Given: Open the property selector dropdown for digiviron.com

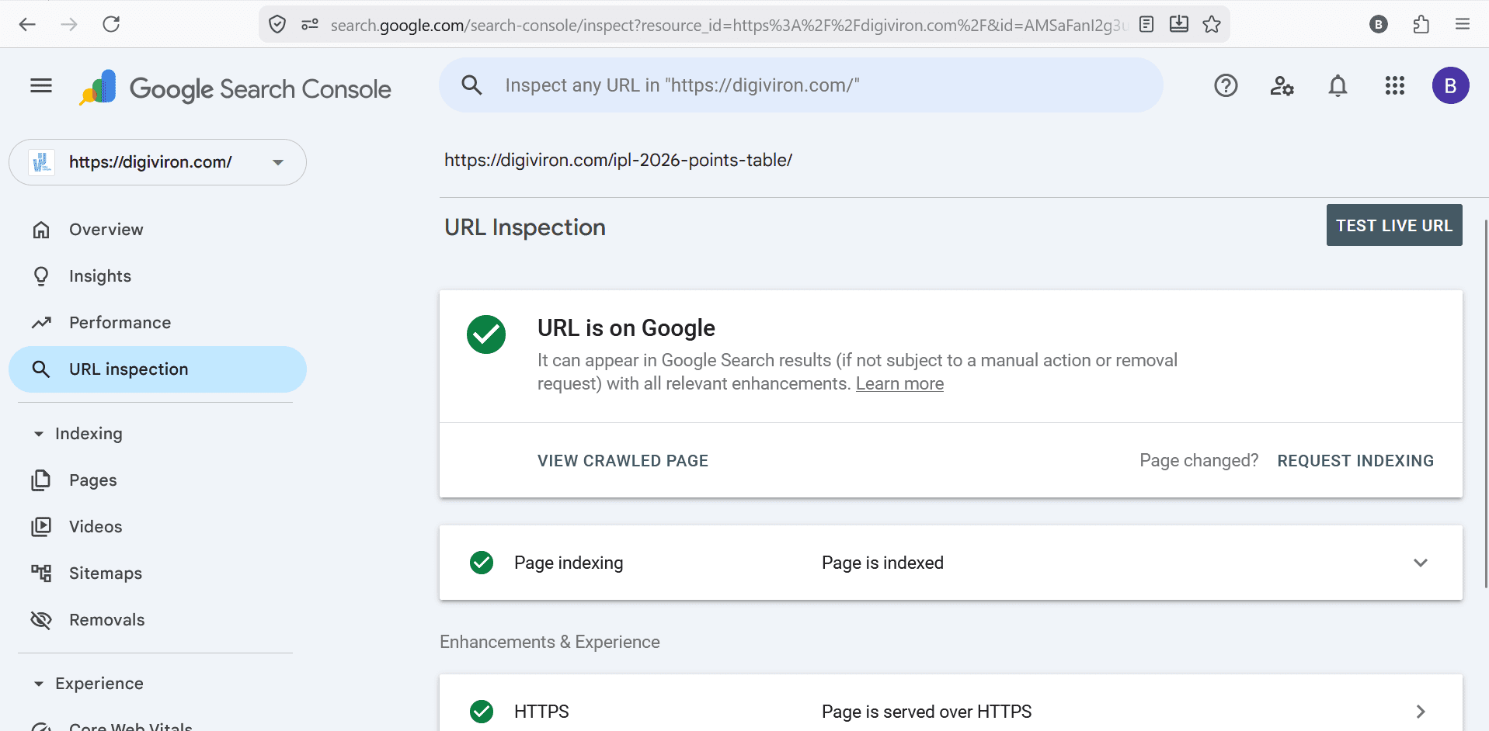Looking at the screenshot, I should click(158, 162).
